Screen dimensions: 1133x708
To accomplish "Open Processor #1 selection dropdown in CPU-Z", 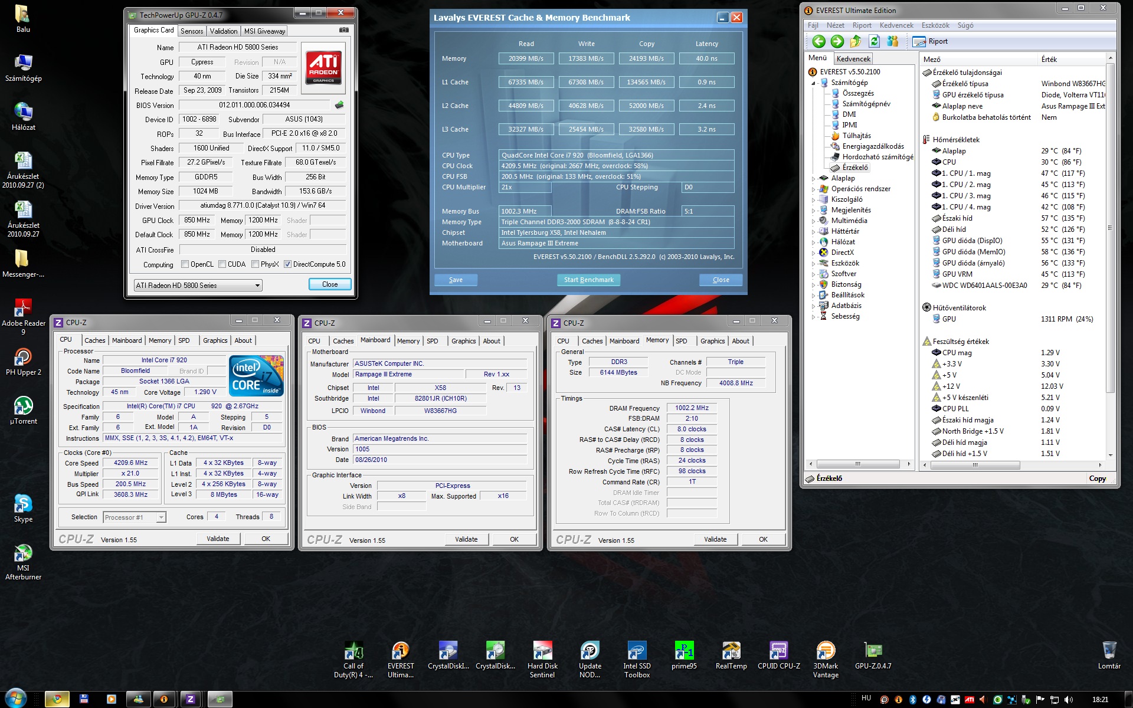I will [135, 517].
